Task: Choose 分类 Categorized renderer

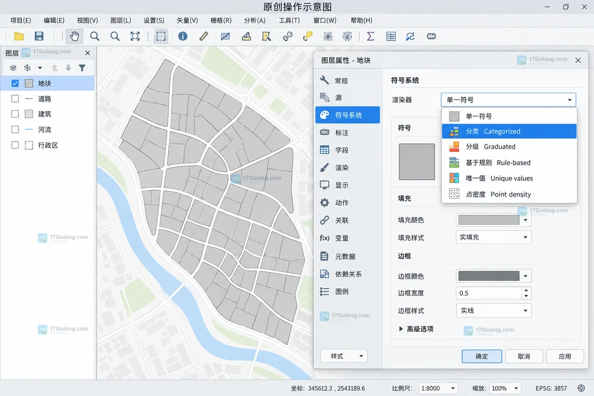Action: (x=509, y=132)
